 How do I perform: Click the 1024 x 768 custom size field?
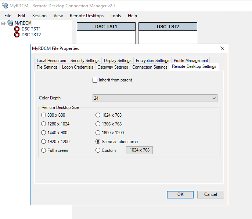coord(139,150)
